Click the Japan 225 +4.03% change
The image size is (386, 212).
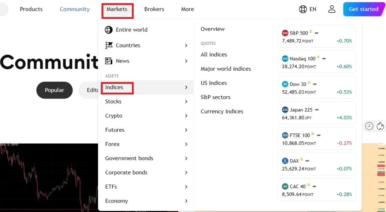[344, 118]
